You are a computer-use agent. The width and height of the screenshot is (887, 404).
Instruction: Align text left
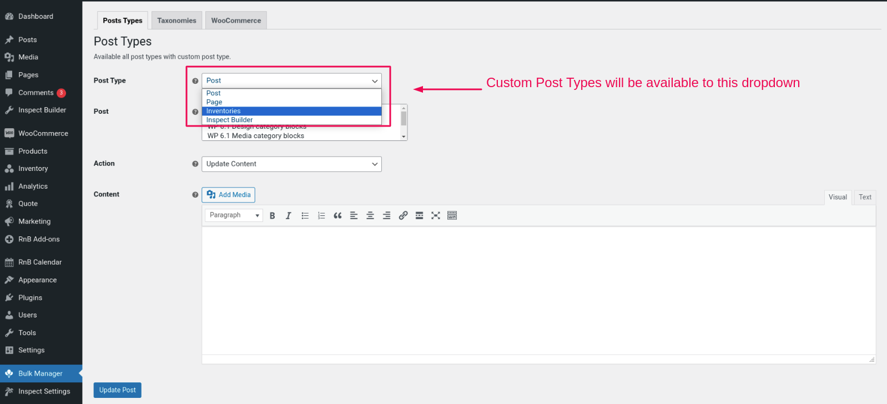click(354, 216)
